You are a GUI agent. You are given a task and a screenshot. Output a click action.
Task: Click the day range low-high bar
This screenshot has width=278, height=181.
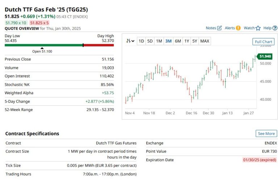[x=59, y=45]
